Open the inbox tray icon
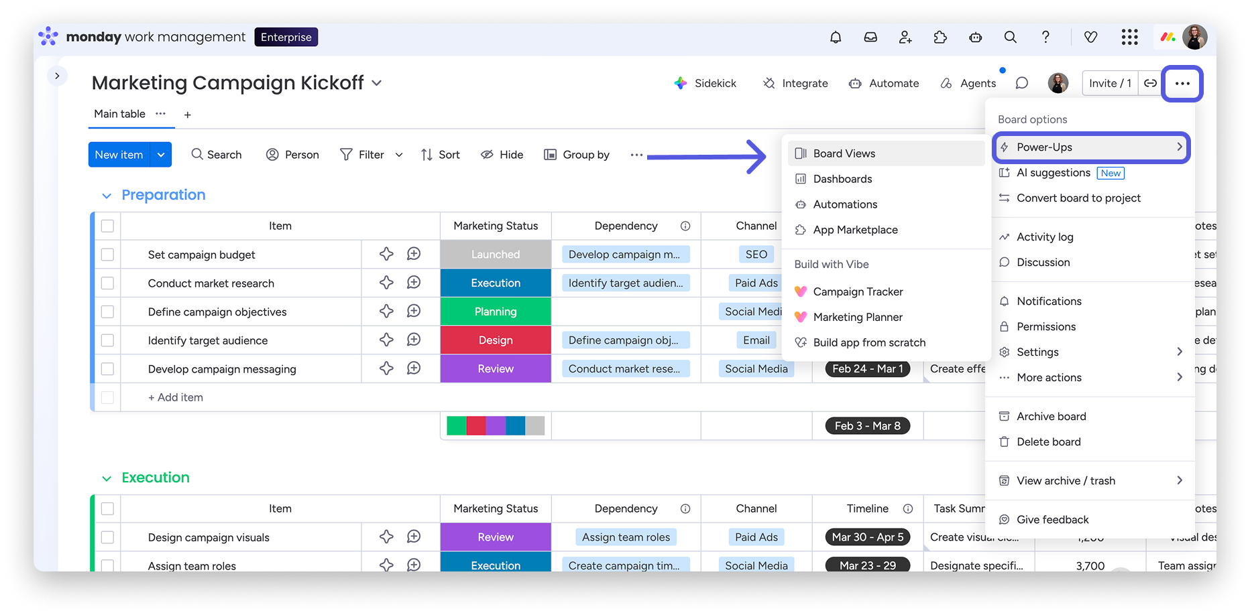The image size is (1250, 615). pos(870,38)
